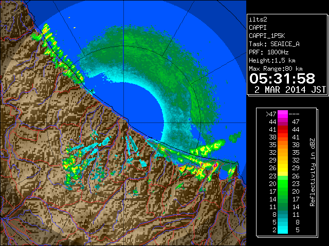Click the >47 legend value label
The height and width of the screenshot is (246, 329).
click(x=271, y=114)
